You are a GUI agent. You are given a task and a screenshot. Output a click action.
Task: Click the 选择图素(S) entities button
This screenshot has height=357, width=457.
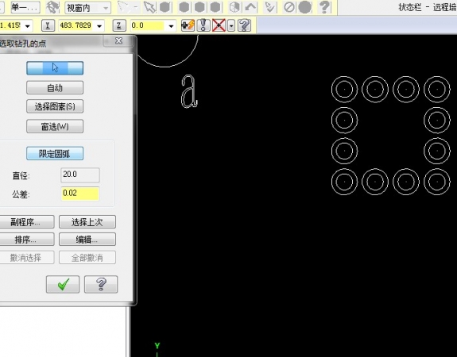coord(55,106)
